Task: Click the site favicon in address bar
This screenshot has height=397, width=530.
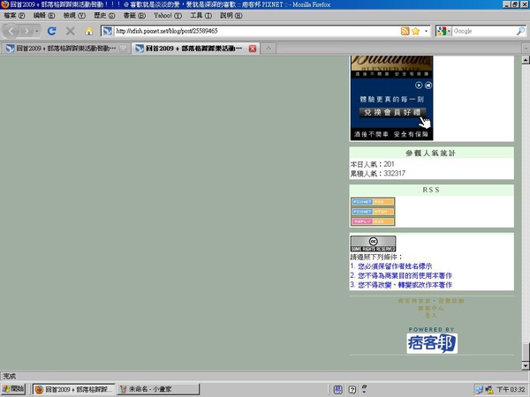Action: pos(108,31)
